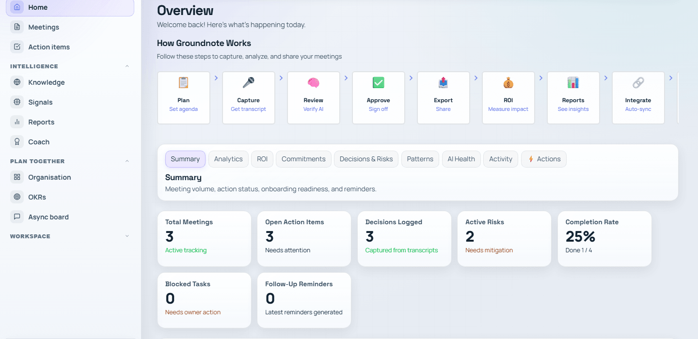
Task: Click the Review brain icon
Action: coord(313,83)
